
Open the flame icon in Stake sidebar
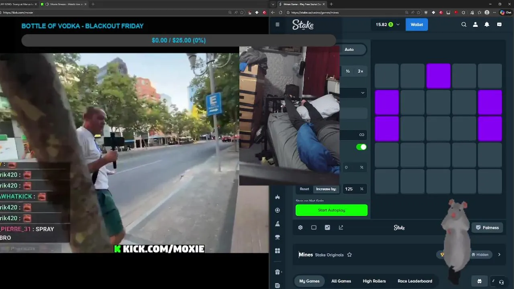point(277,197)
